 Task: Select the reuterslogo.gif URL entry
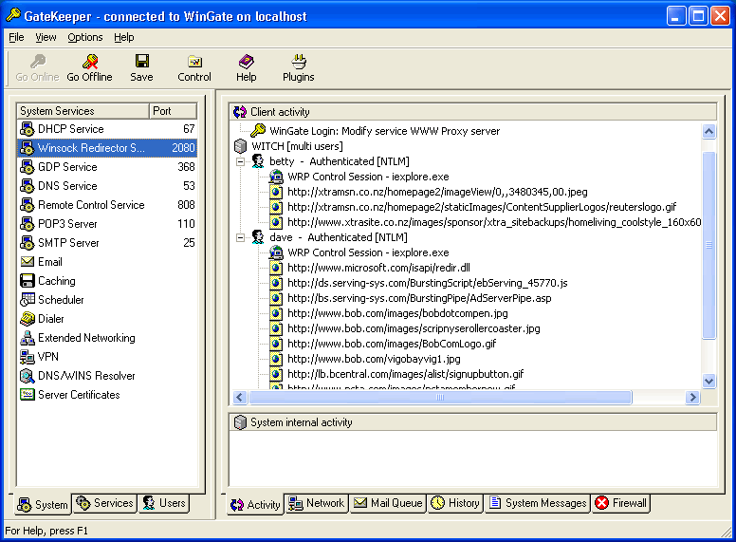[x=482, y=207]
